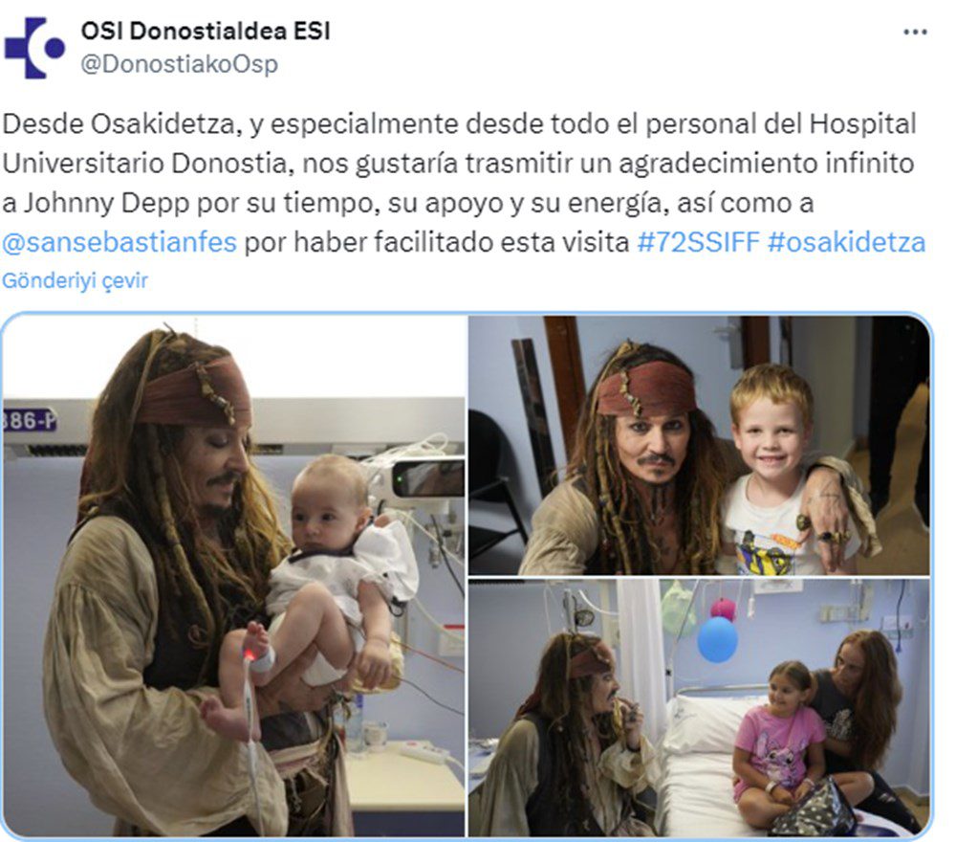Viewport: 956px width, 842px height.
Task: Click the words Johnny Depp in tweet text
Action: tap(107, 203)
